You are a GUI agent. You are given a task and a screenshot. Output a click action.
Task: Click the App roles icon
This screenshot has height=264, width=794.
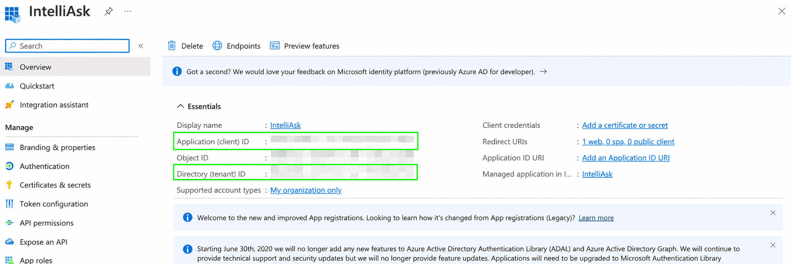coord(10,260)
